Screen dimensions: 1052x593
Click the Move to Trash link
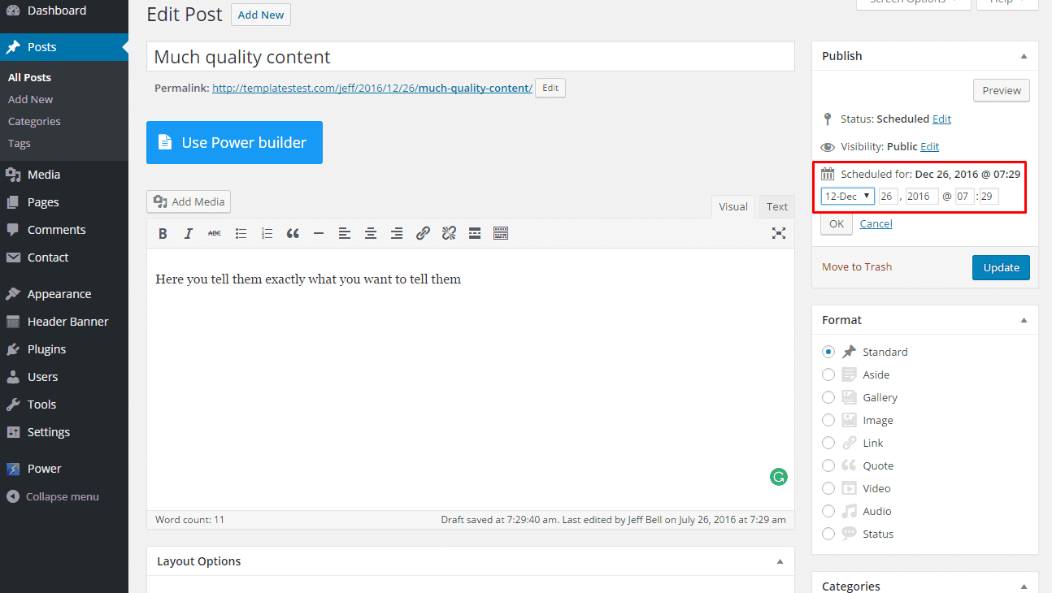pyautogui.click(x=856, y=267)
